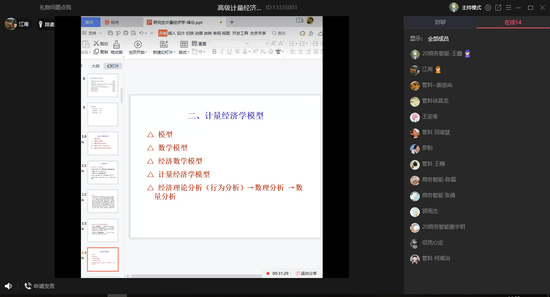The height and width of the screenshot is (297, 550).
Task: Toggle italic formatting button
Action: point(222,52)
